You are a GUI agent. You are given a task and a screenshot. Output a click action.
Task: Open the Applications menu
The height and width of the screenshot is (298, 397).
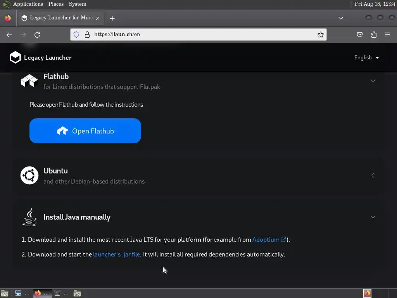coord(28,4)
